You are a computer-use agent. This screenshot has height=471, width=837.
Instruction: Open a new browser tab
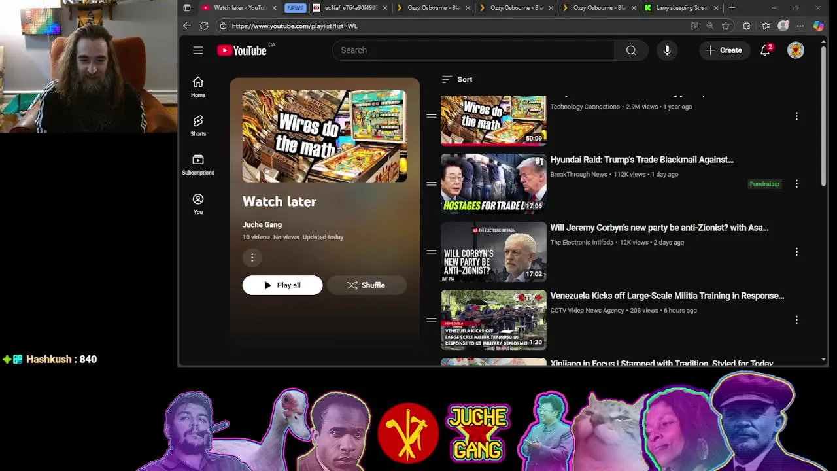click(x=732, y=8)
